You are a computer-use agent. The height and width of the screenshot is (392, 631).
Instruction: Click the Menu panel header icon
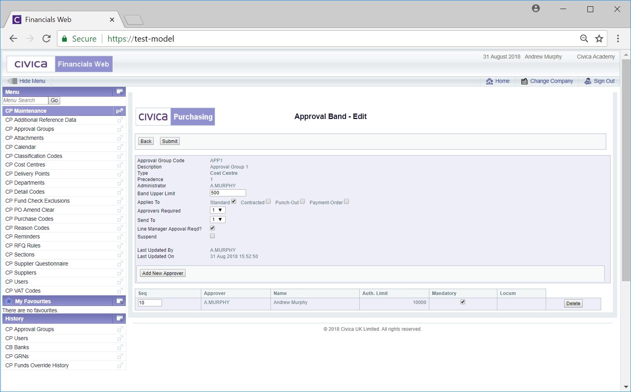click(x=120, y=92)
